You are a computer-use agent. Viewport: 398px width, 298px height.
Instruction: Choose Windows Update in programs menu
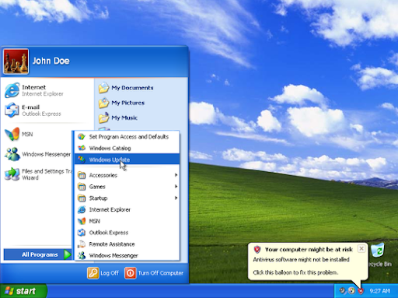pos(127,160)
